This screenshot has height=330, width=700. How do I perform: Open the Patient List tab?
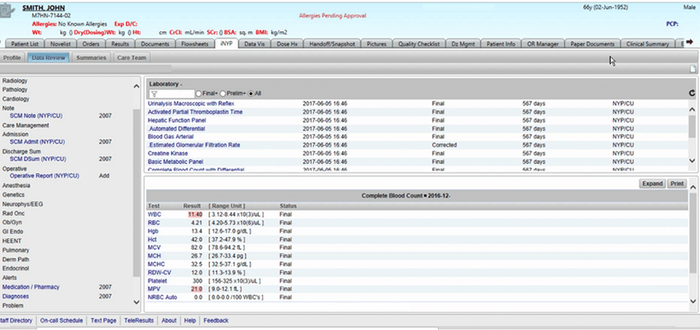click(25, 44)
